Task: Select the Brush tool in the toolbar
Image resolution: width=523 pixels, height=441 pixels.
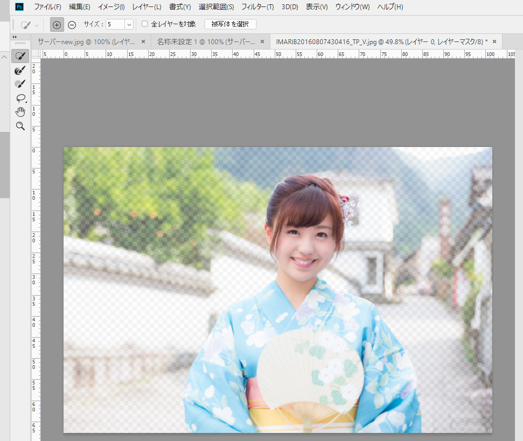Action: 20,83
